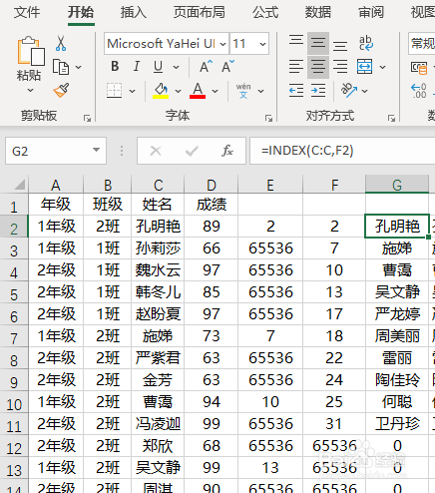The image size is (435, 493).
Task: Select the Format Painter brush
Action: click(x=61, y=90)
